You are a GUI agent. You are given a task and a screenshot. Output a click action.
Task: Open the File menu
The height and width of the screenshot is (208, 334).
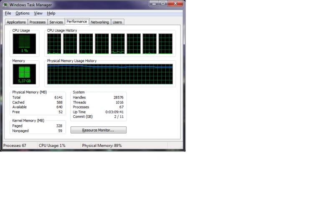tap(8, 13)
